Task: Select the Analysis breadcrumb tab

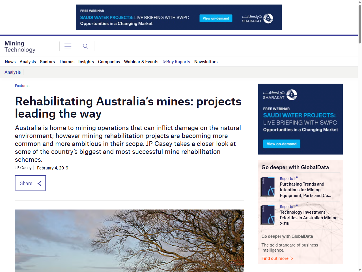Action: click(x=13, y=72)
